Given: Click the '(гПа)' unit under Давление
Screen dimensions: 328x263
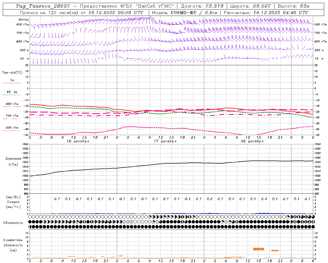Looking at the screenshot, I should coord(13,165).
